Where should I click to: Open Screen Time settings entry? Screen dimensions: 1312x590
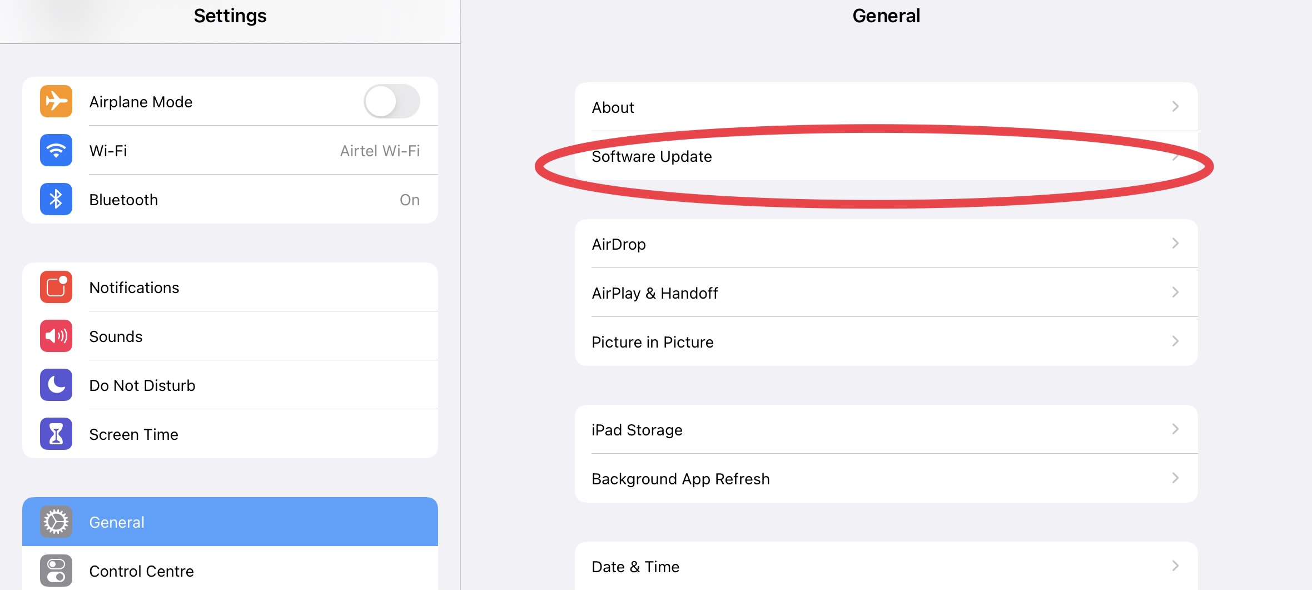point(230,434)
